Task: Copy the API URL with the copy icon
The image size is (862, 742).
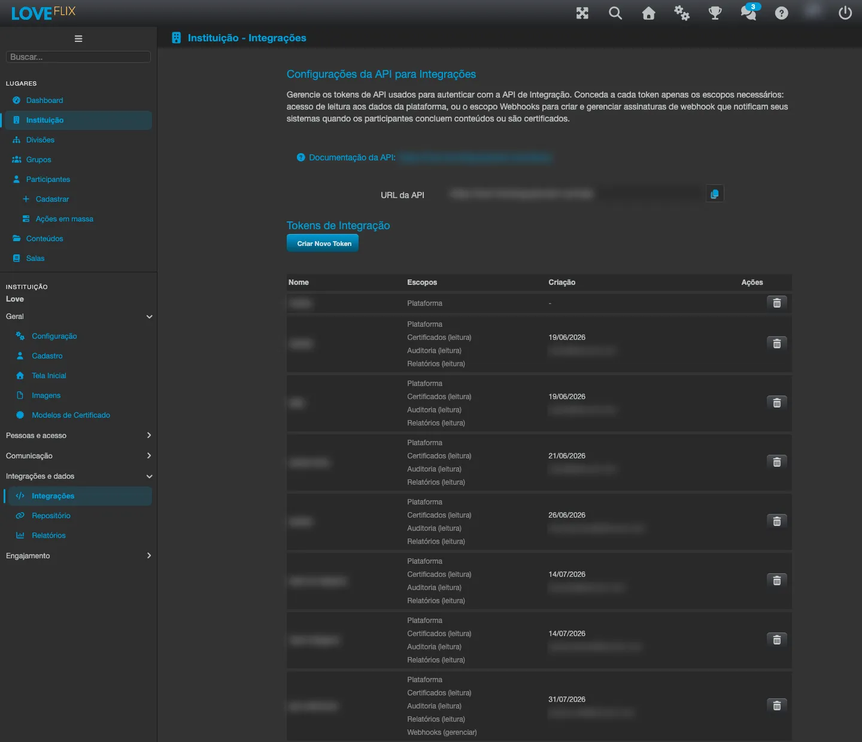Action: 715,194
